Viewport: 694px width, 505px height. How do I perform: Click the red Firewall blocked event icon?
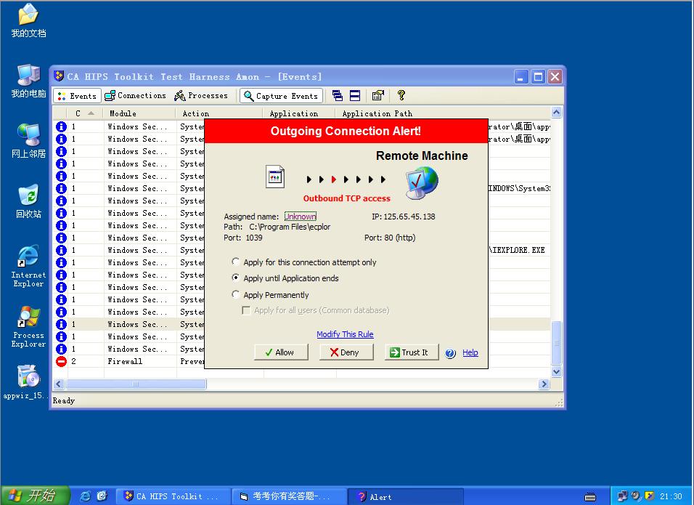point(62,361)
